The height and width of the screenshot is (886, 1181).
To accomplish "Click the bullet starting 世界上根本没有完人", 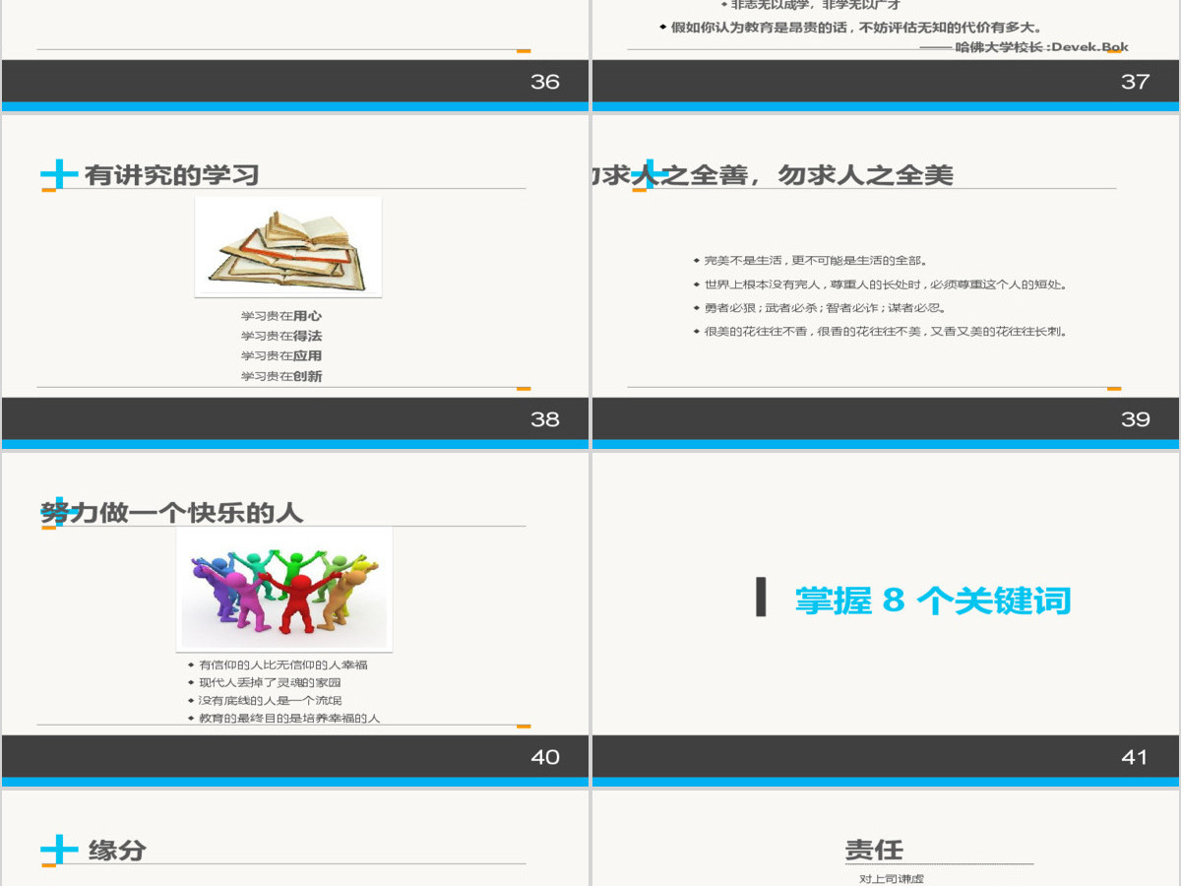I will coord(880,285).
